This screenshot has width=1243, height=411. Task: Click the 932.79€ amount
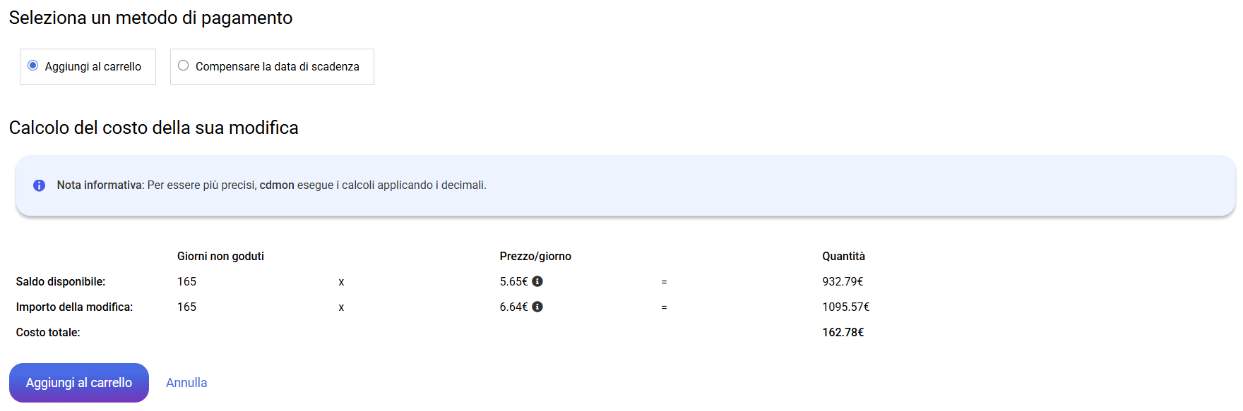coord(843,282)
